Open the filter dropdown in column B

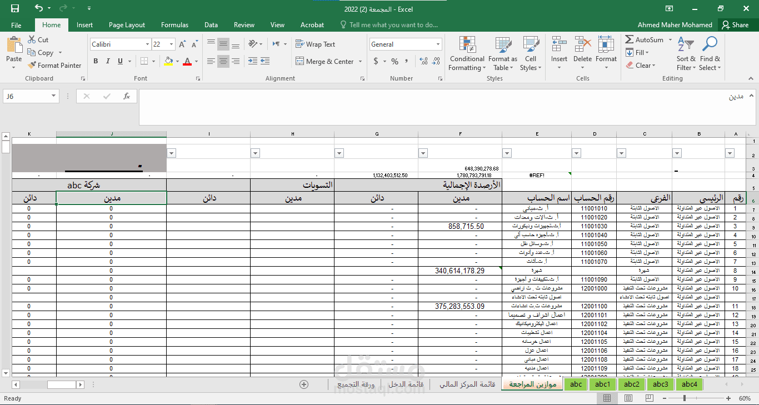click(x=677, y=153)
